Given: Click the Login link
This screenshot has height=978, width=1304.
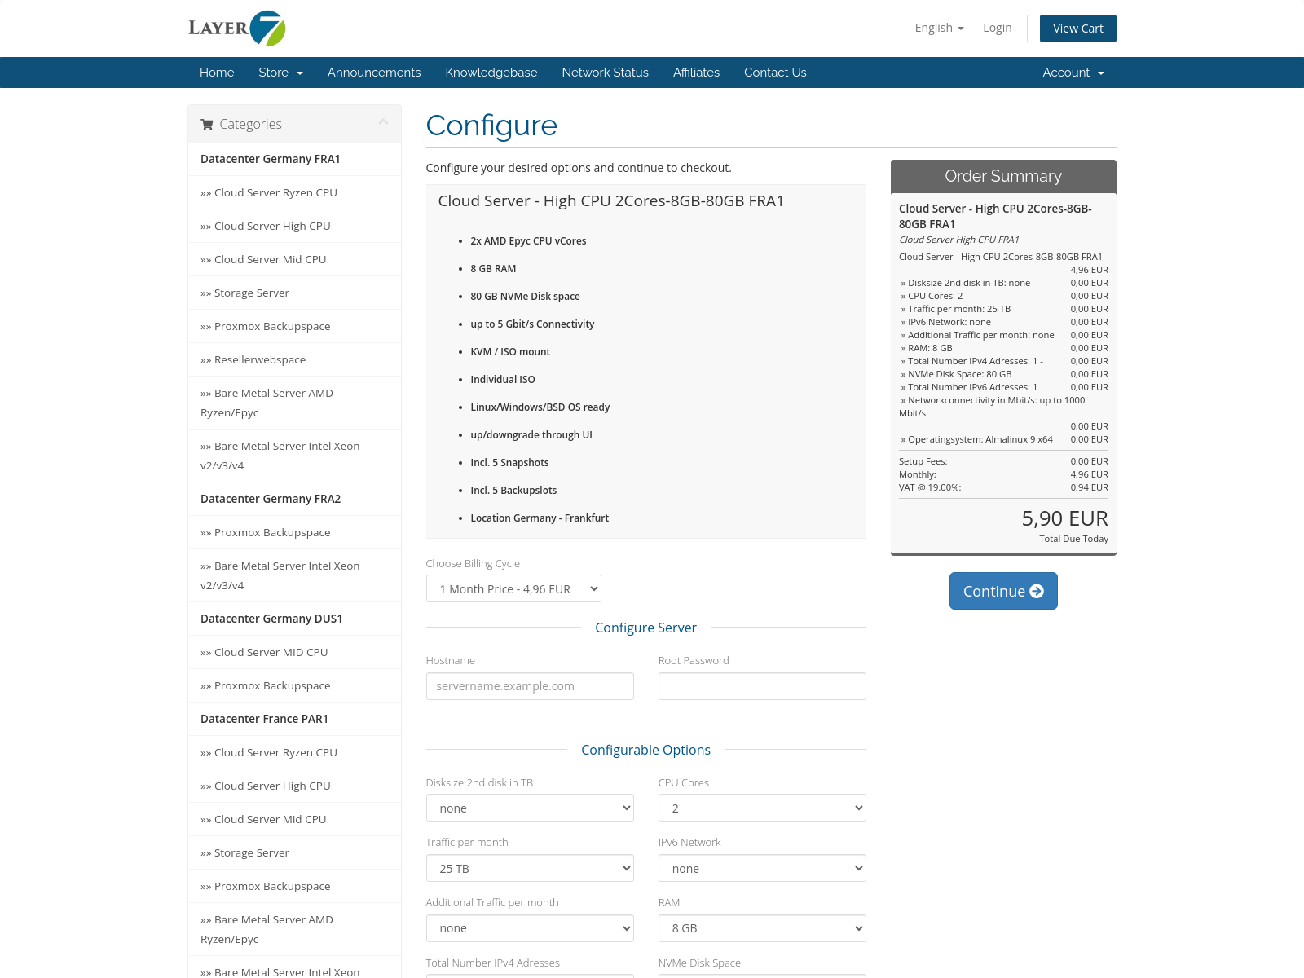Looking at the screenshot, I should pyautogui.click(x=997, y=28).
